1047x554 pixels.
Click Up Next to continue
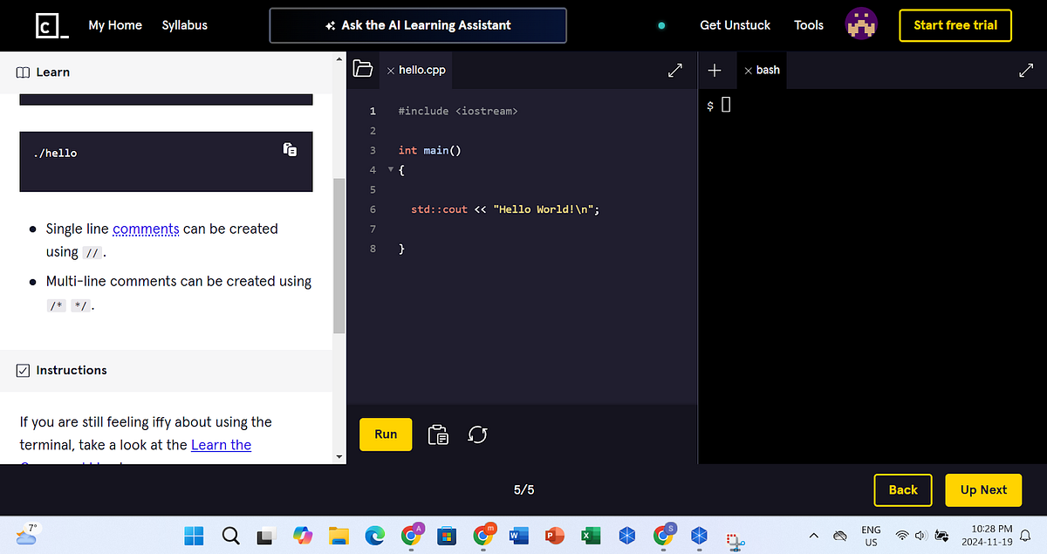[x=983, y=490]
